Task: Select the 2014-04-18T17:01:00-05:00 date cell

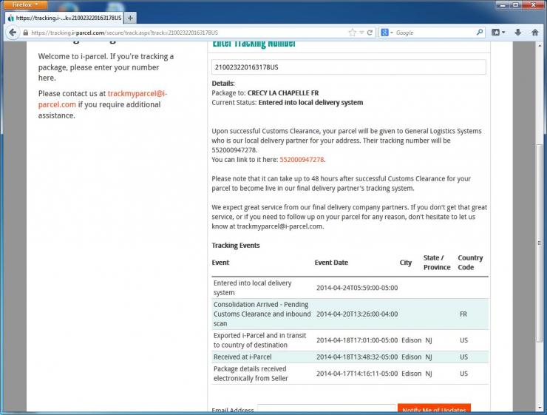Action: pyautogui.click(x=357, y=340)
